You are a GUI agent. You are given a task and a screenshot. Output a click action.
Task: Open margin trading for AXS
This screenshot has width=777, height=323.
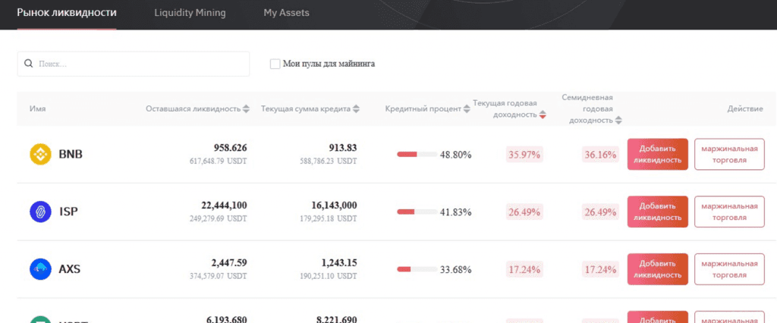(729, 269)
